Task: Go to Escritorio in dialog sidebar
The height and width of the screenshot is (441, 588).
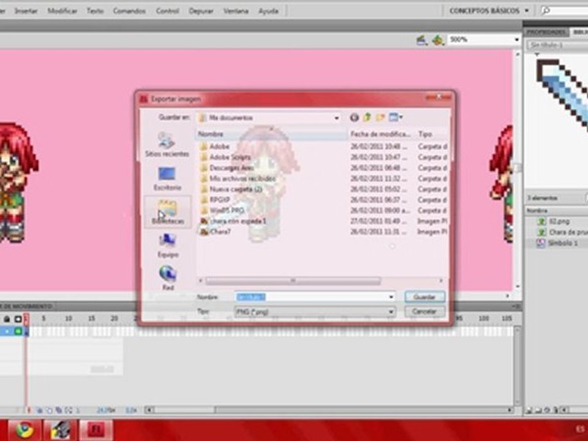Action: pyautogui.click(x=167, y=178)
